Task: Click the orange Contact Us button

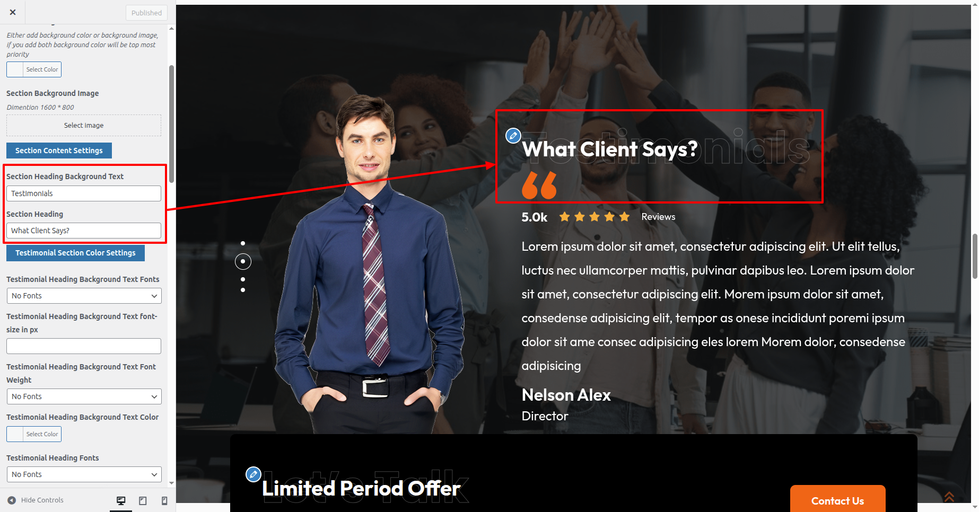Action: point(837,500)
